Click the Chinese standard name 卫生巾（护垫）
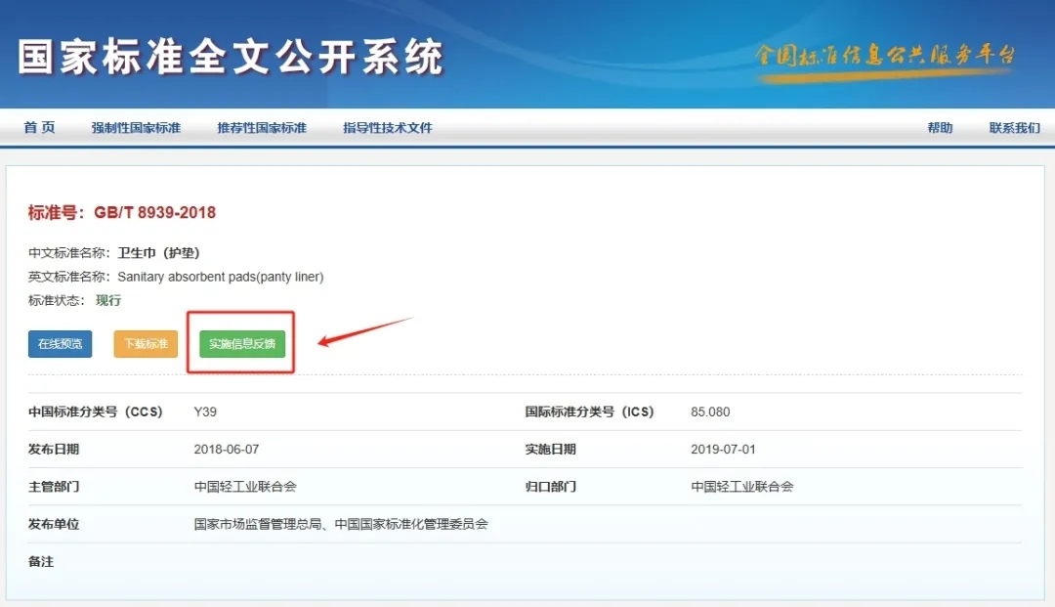 159,253
